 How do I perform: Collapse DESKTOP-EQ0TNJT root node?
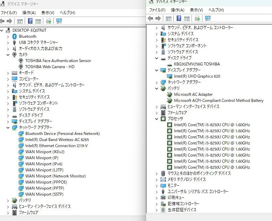[x=2, y=30]
